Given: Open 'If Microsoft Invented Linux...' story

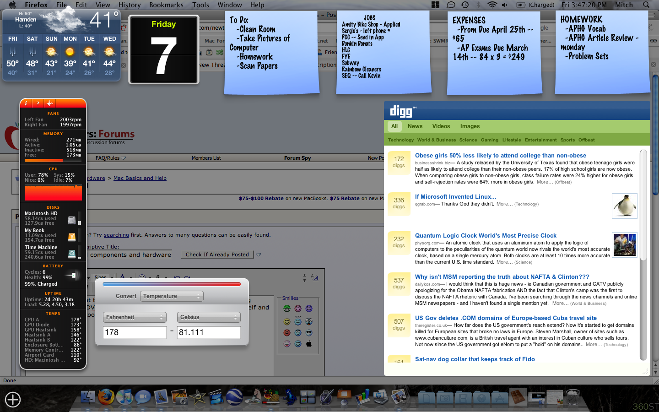Looking at the screenshot, I should point(455,197).
